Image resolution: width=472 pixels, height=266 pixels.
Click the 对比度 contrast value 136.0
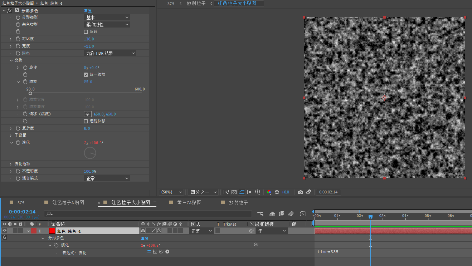(x=89, y=39)
